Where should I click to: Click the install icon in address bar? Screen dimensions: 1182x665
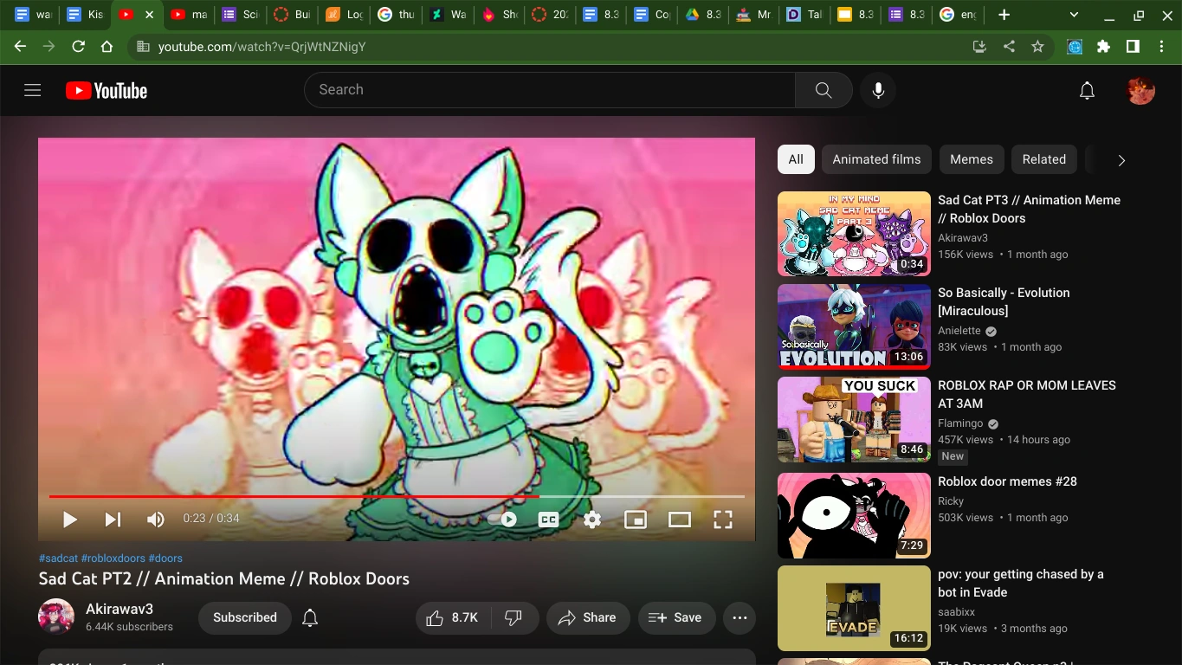click(x=980, y=47)
